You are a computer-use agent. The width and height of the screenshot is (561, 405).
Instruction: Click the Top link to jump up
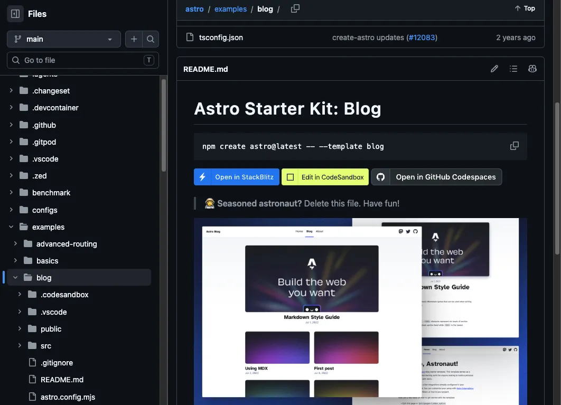point(525,8)
